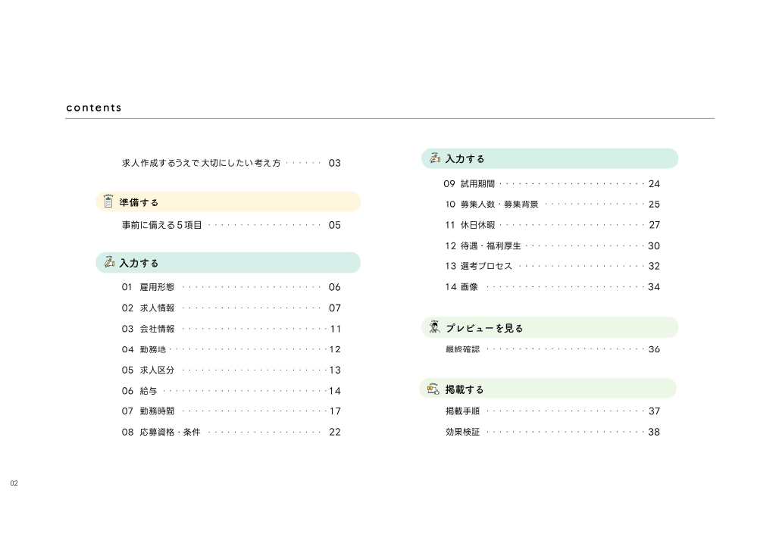Open the 14 画像 entry
The image size is (776, 550).
point(552,286)
